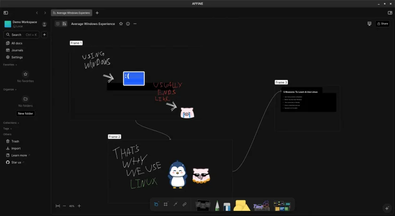This screenshot has width=395, height=216.
Task: Switch to page mode
Action: coord(58,24)
